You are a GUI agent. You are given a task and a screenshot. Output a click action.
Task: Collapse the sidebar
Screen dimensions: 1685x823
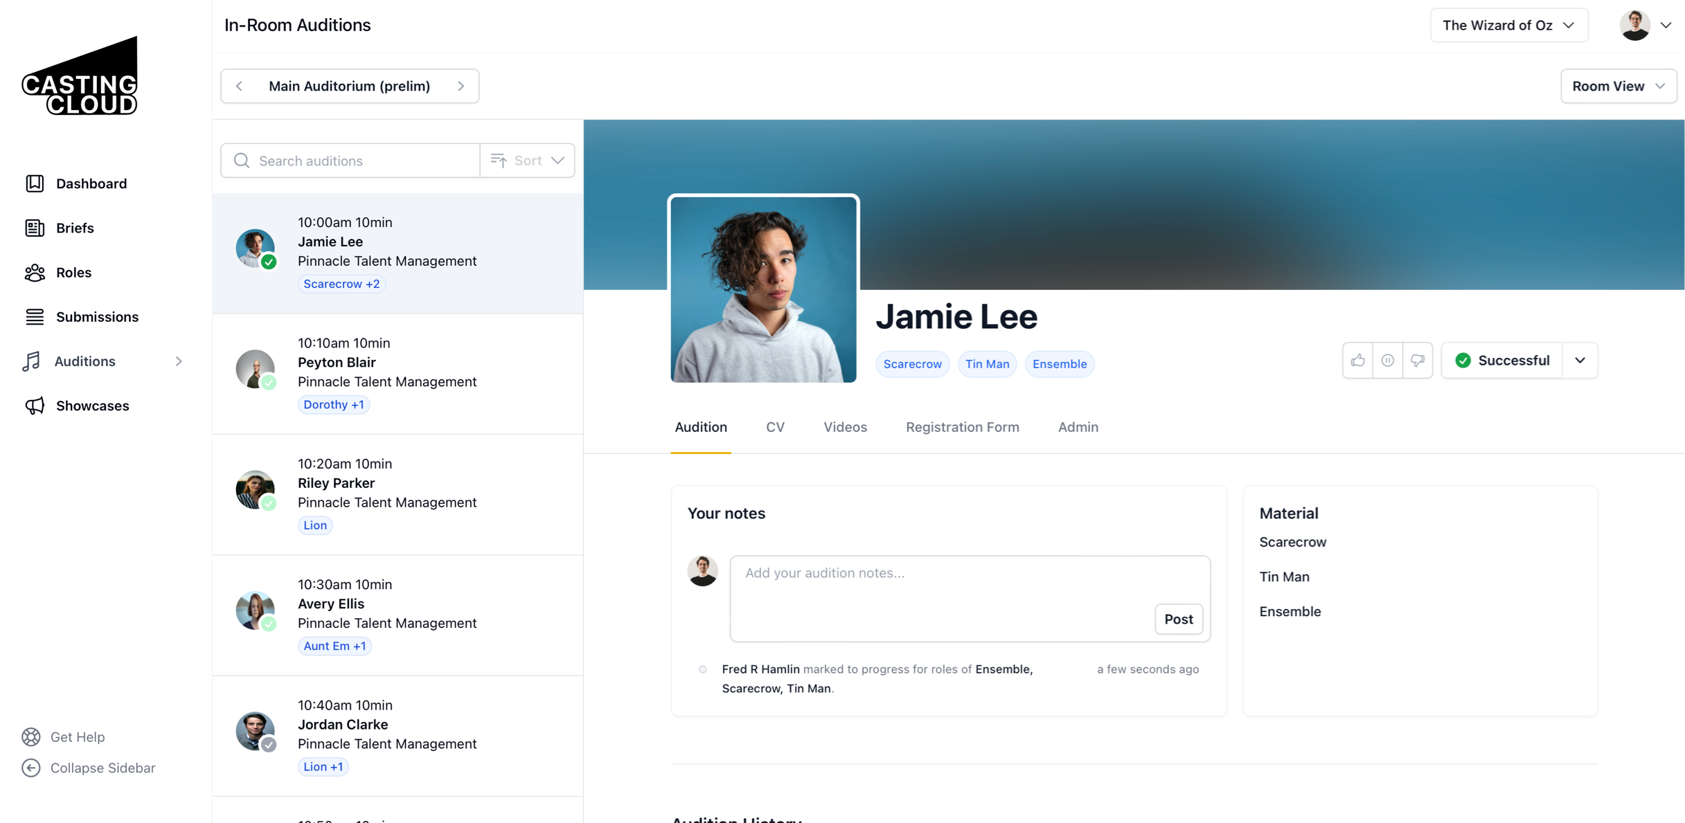(x=102, y=768)
